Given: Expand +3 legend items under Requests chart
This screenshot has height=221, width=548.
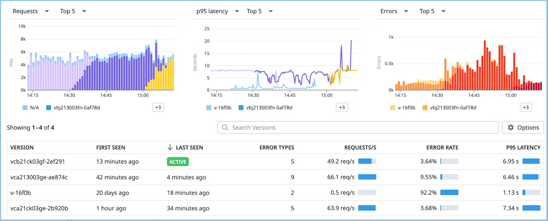Looking at the screenshot, I should coord(158,107).
